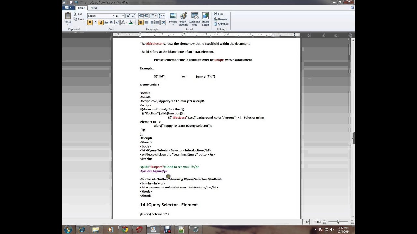The width and height of the screenshot is (417, 234).
Task: Open the WordPad file menu button
Action: tap(68, 7)
